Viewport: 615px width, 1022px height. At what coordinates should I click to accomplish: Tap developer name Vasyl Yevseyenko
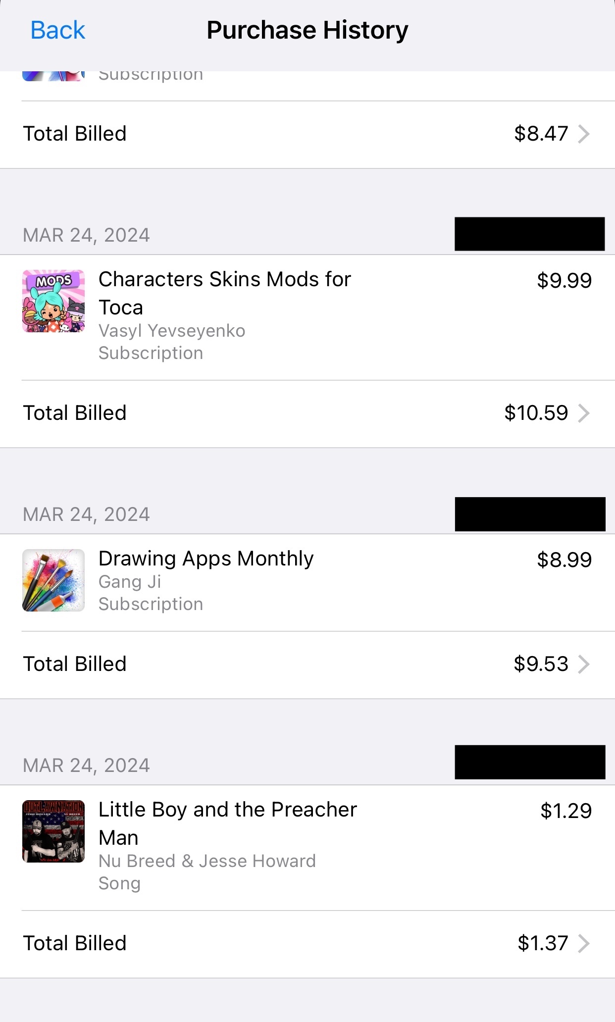172,331
